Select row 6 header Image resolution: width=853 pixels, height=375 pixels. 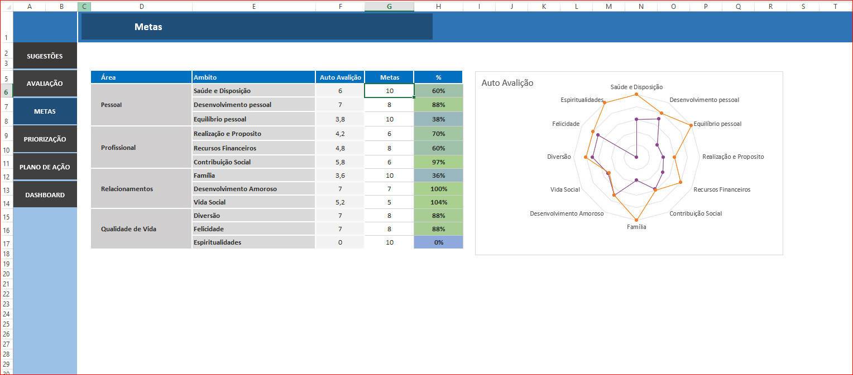pyautogui.click(x=6, y=92)
